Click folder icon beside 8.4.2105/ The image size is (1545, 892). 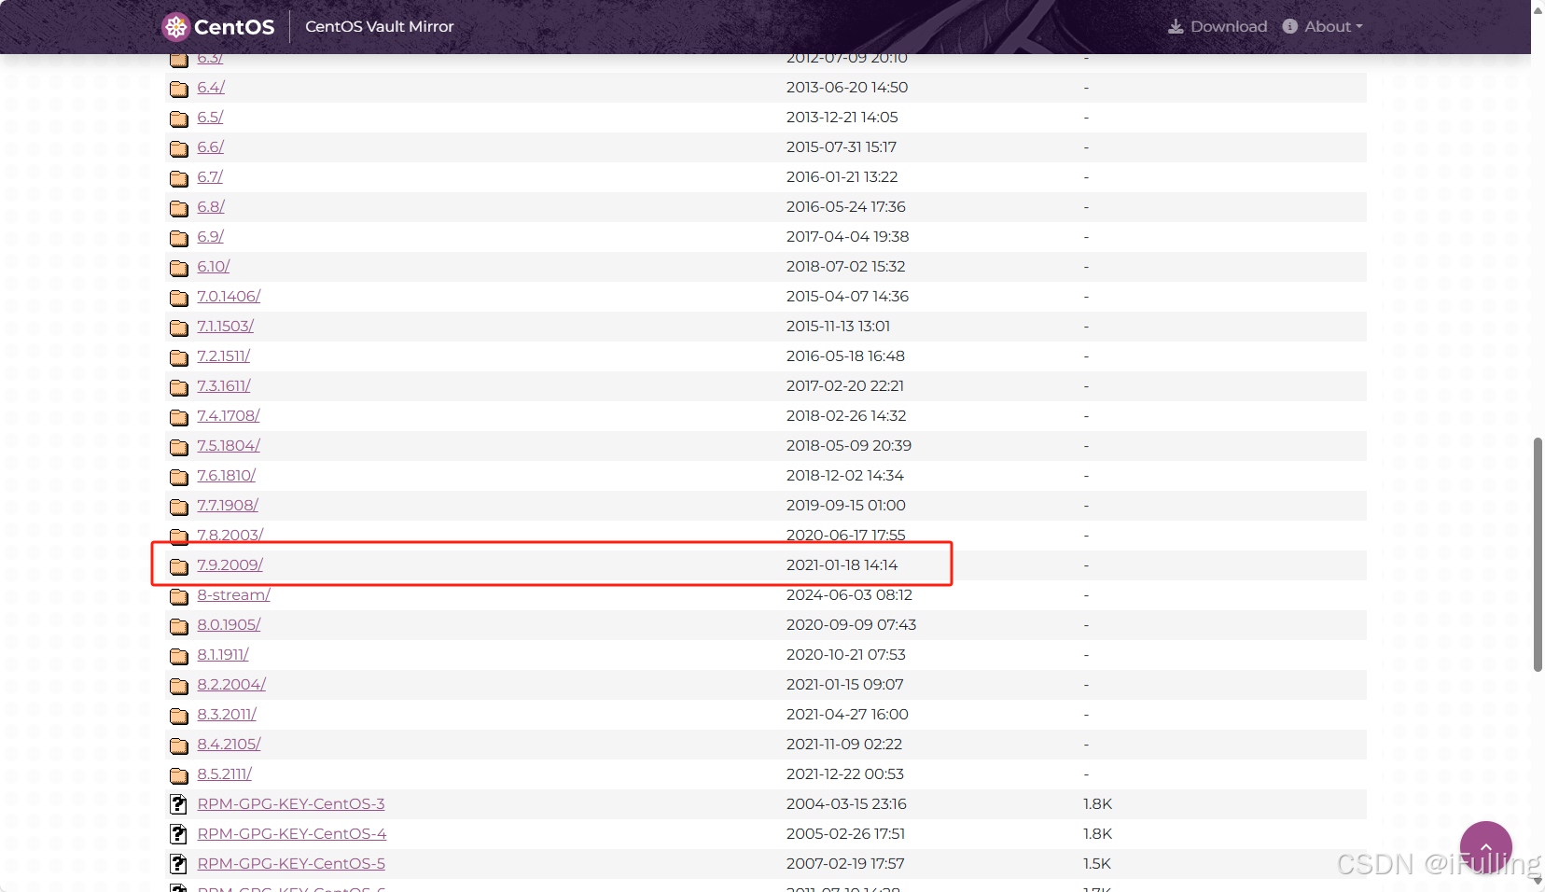coord(179,746)
